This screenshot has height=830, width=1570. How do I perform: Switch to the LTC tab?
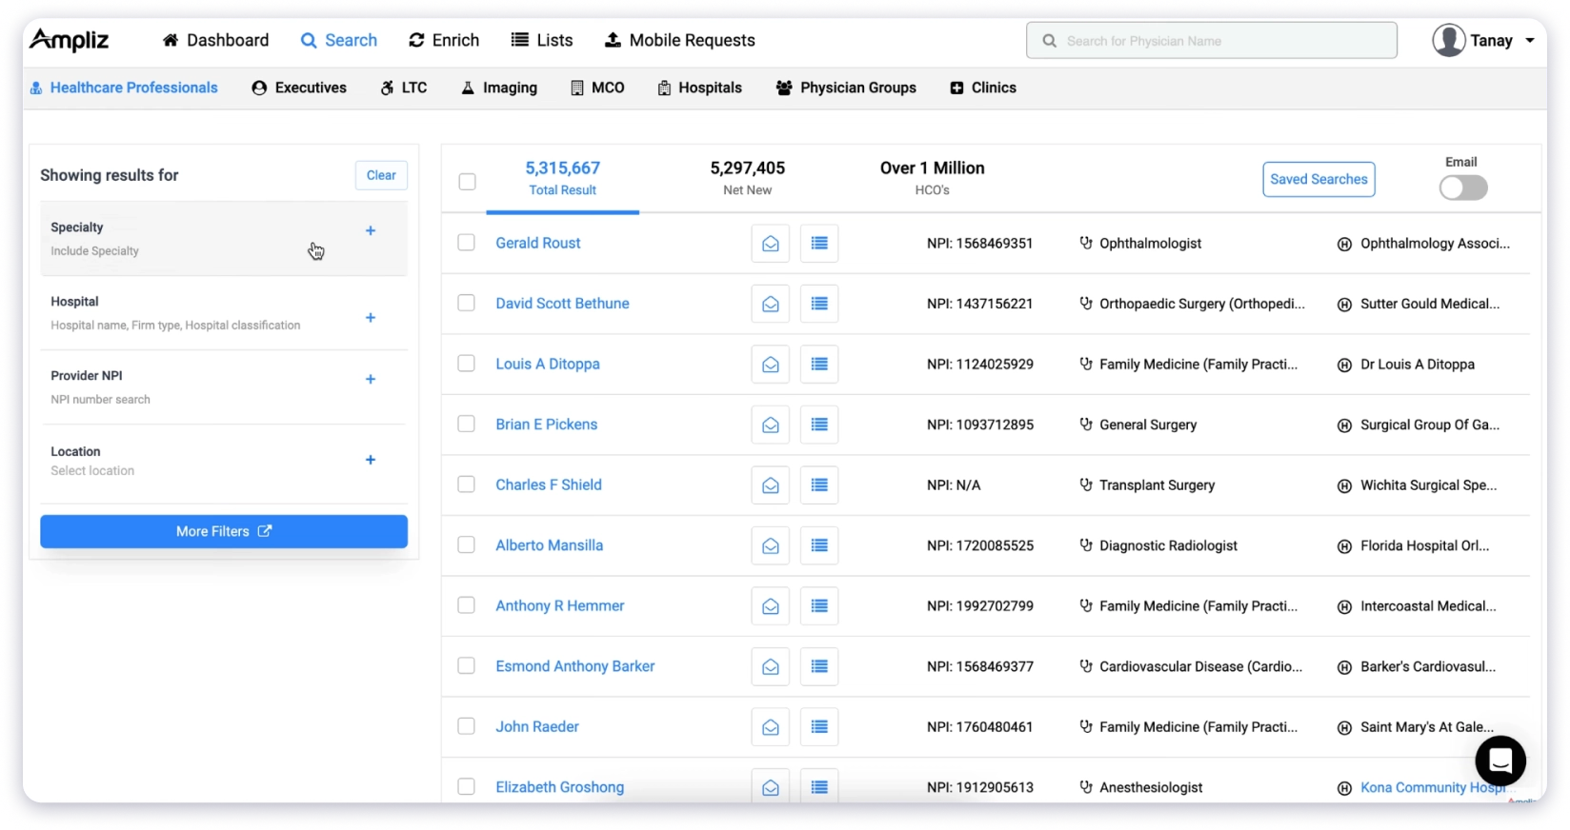pos(404,88)
